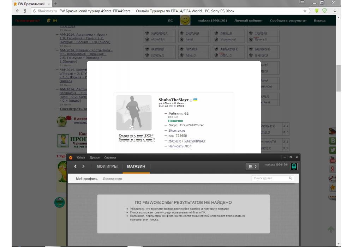Open the Достижения profile tab
This screenshot has width=353, height=247.
pos(112,179)
